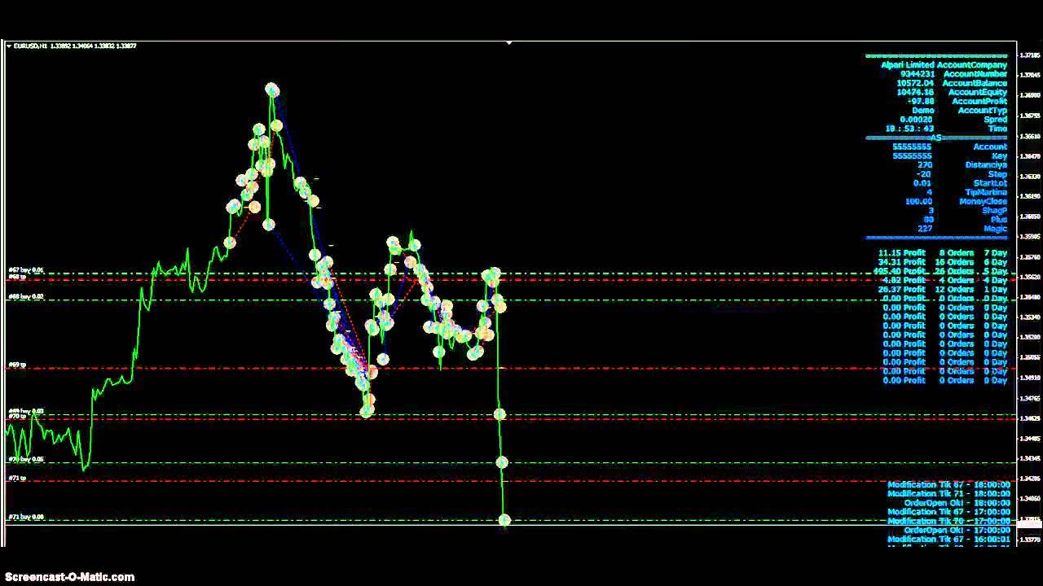1043x586 pixels.
Task: Click log entry 'Modification Tik 71 - 18:00:00'
Action: pos(948,494)
